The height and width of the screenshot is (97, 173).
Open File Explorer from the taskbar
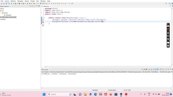coord(85,94)
